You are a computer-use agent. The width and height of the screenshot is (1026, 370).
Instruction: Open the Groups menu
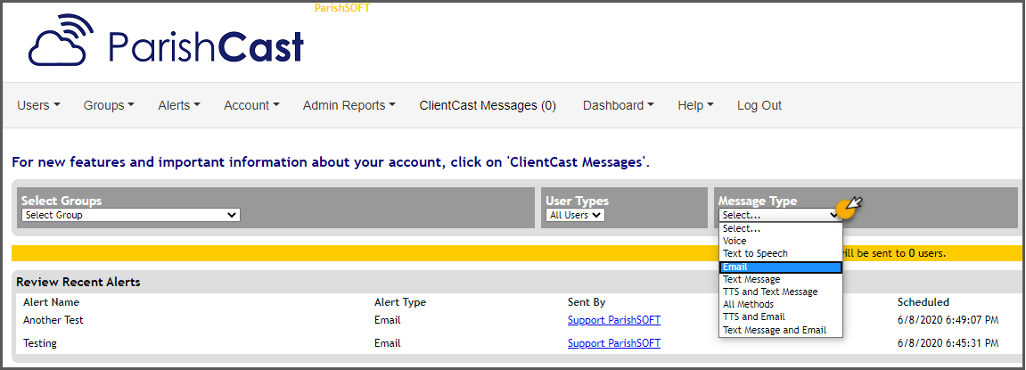point(109,105)
